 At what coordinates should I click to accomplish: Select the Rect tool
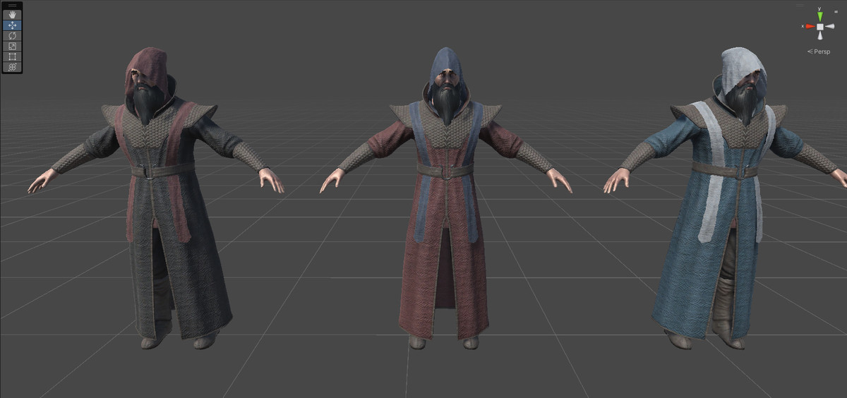click(12, 56)
